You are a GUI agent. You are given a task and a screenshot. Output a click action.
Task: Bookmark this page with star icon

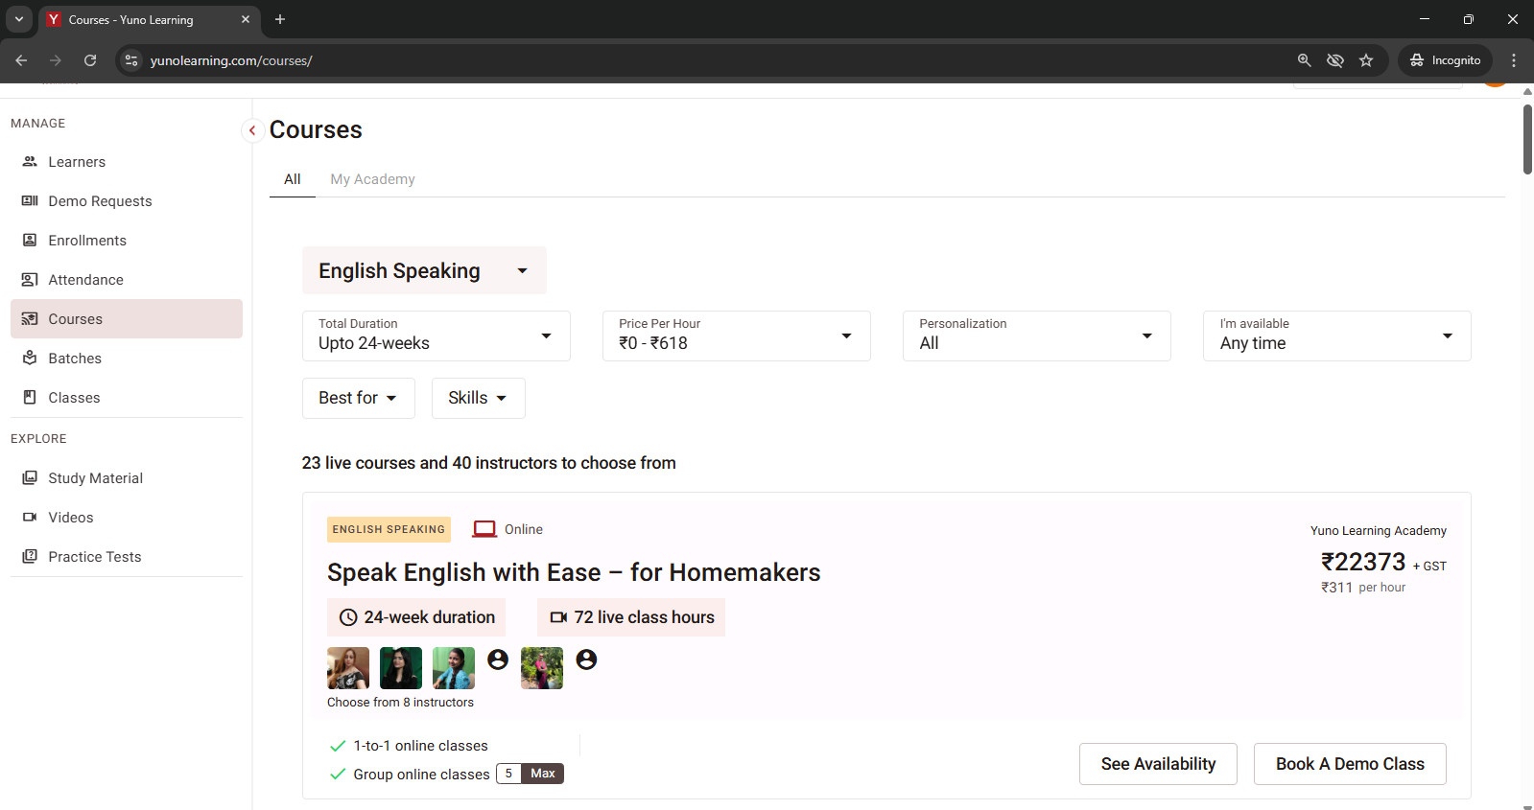tap(1366, 60)
